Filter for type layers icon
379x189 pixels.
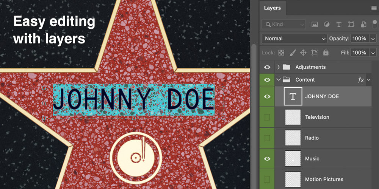pos(339,24)
